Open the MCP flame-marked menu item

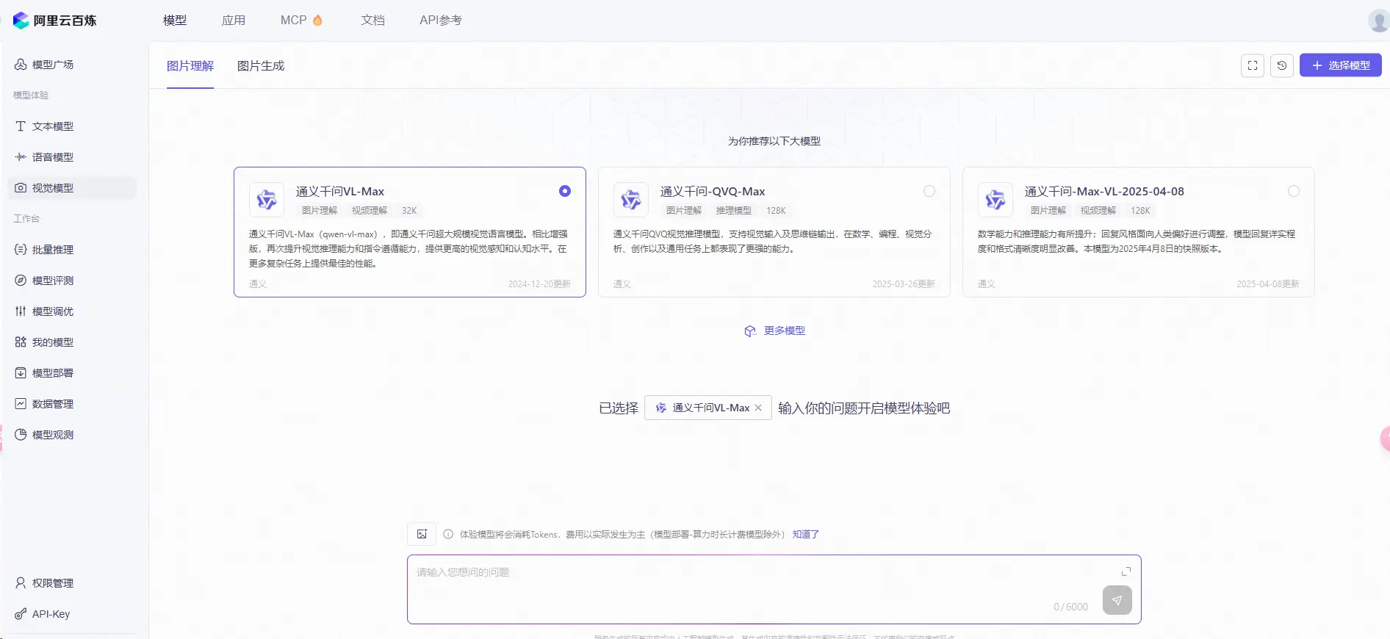pos(301,21)
